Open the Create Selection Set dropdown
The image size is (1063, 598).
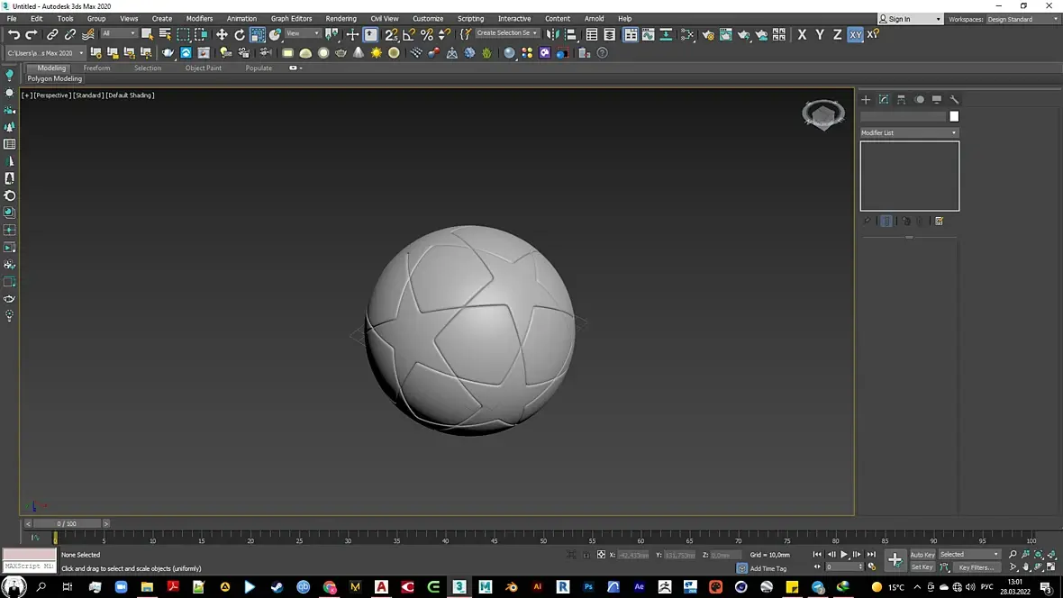pyautogui.click(x=507, y=33)
